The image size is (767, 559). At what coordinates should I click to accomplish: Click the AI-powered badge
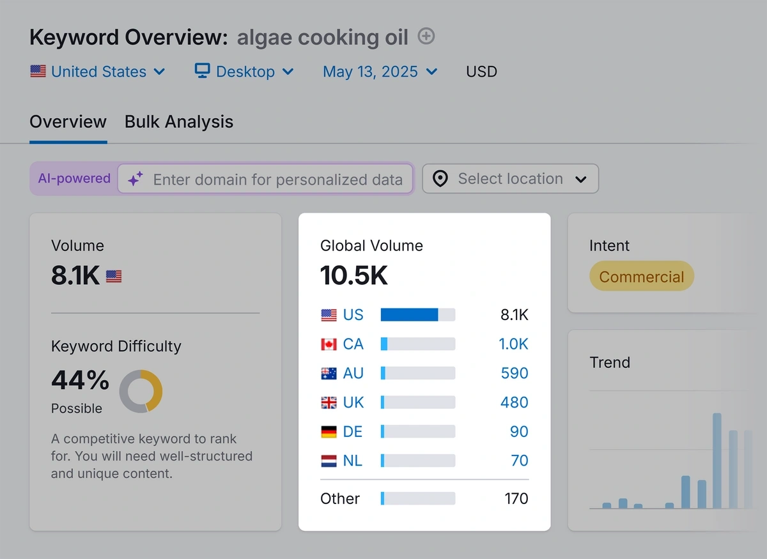tap(74, 179)
